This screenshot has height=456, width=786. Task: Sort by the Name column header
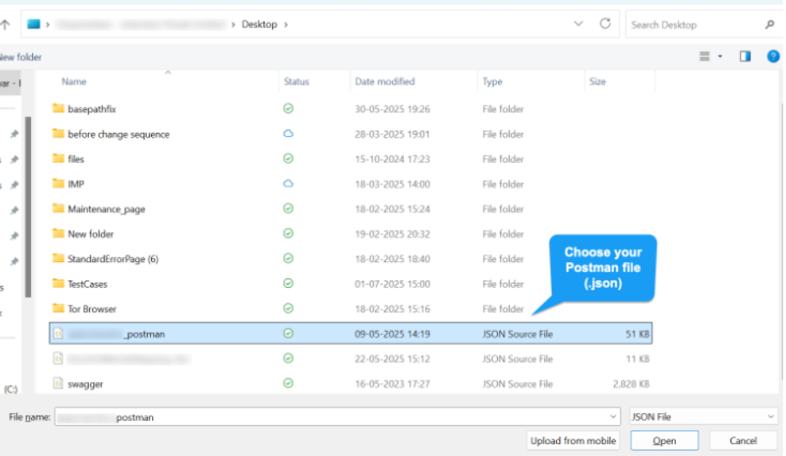click(74, 81)
